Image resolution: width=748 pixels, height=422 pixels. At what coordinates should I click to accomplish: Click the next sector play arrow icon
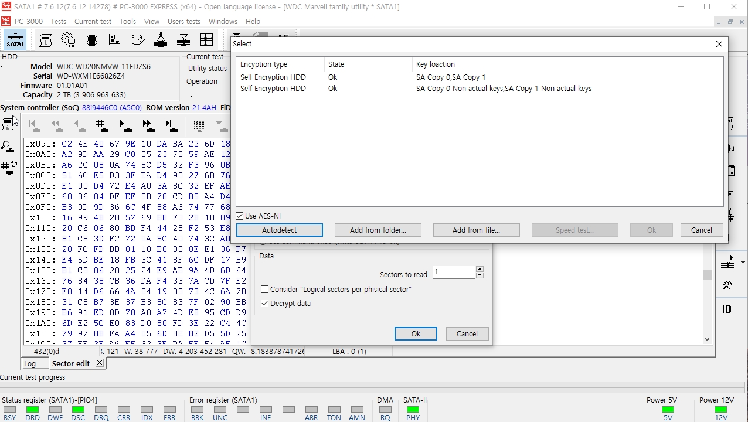click(x=125, y=125)
